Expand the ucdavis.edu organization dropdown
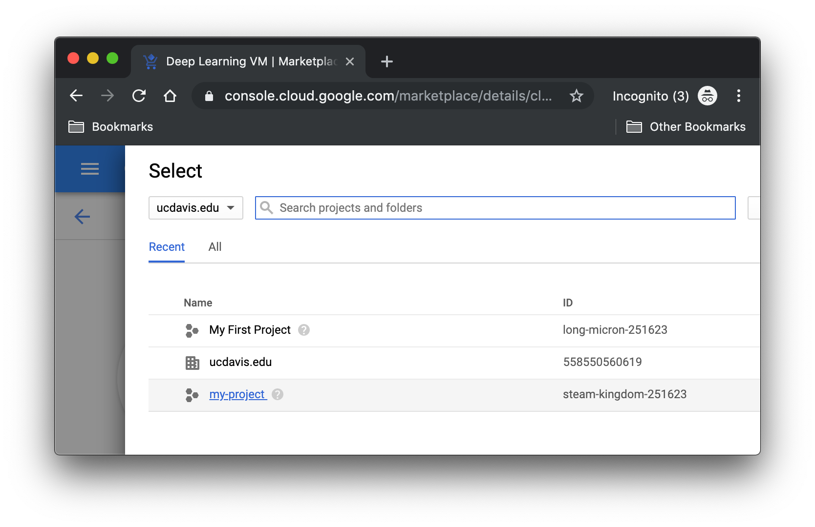 pos(196,208)
